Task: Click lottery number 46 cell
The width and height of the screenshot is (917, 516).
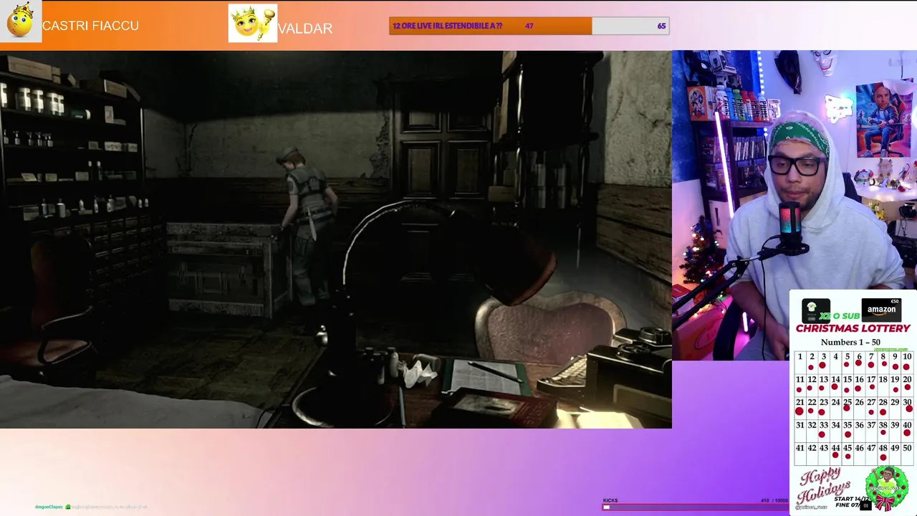Action: coord(860,454)
